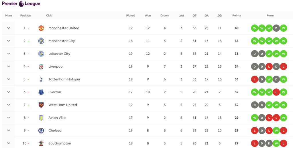
Task: Expand the Manchester United row details
Action: click(9, 28)
